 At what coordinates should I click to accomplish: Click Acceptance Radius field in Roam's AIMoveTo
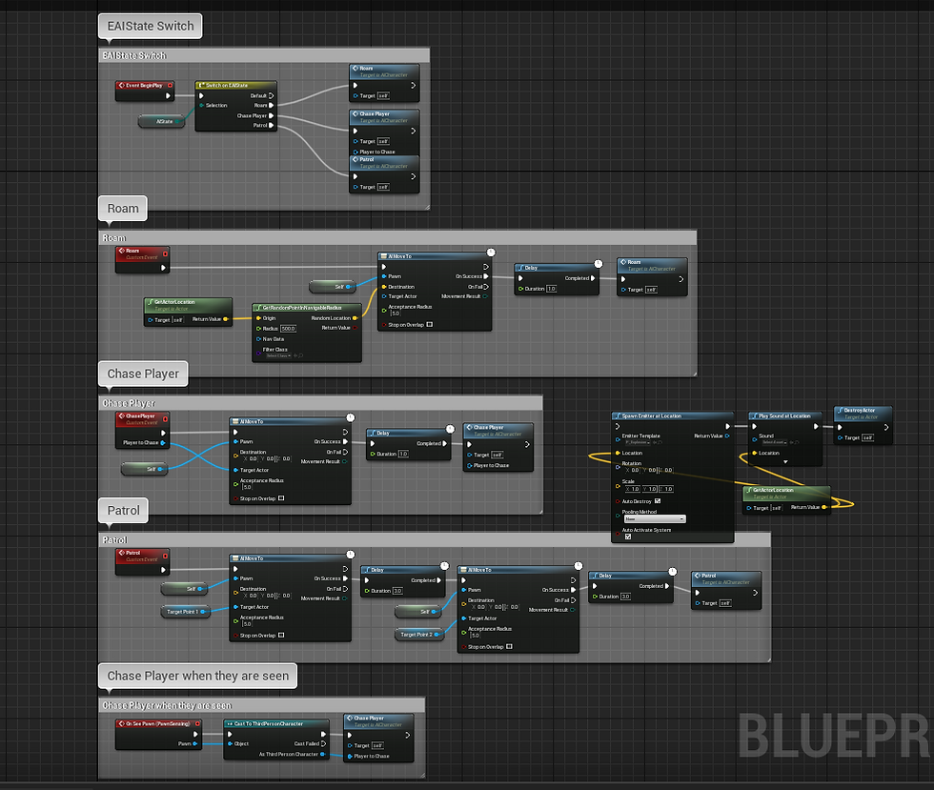pyautogui.click(x=396, y=314)
